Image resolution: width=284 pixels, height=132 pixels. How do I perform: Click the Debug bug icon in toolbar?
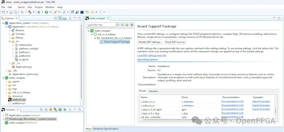(39, 12)
